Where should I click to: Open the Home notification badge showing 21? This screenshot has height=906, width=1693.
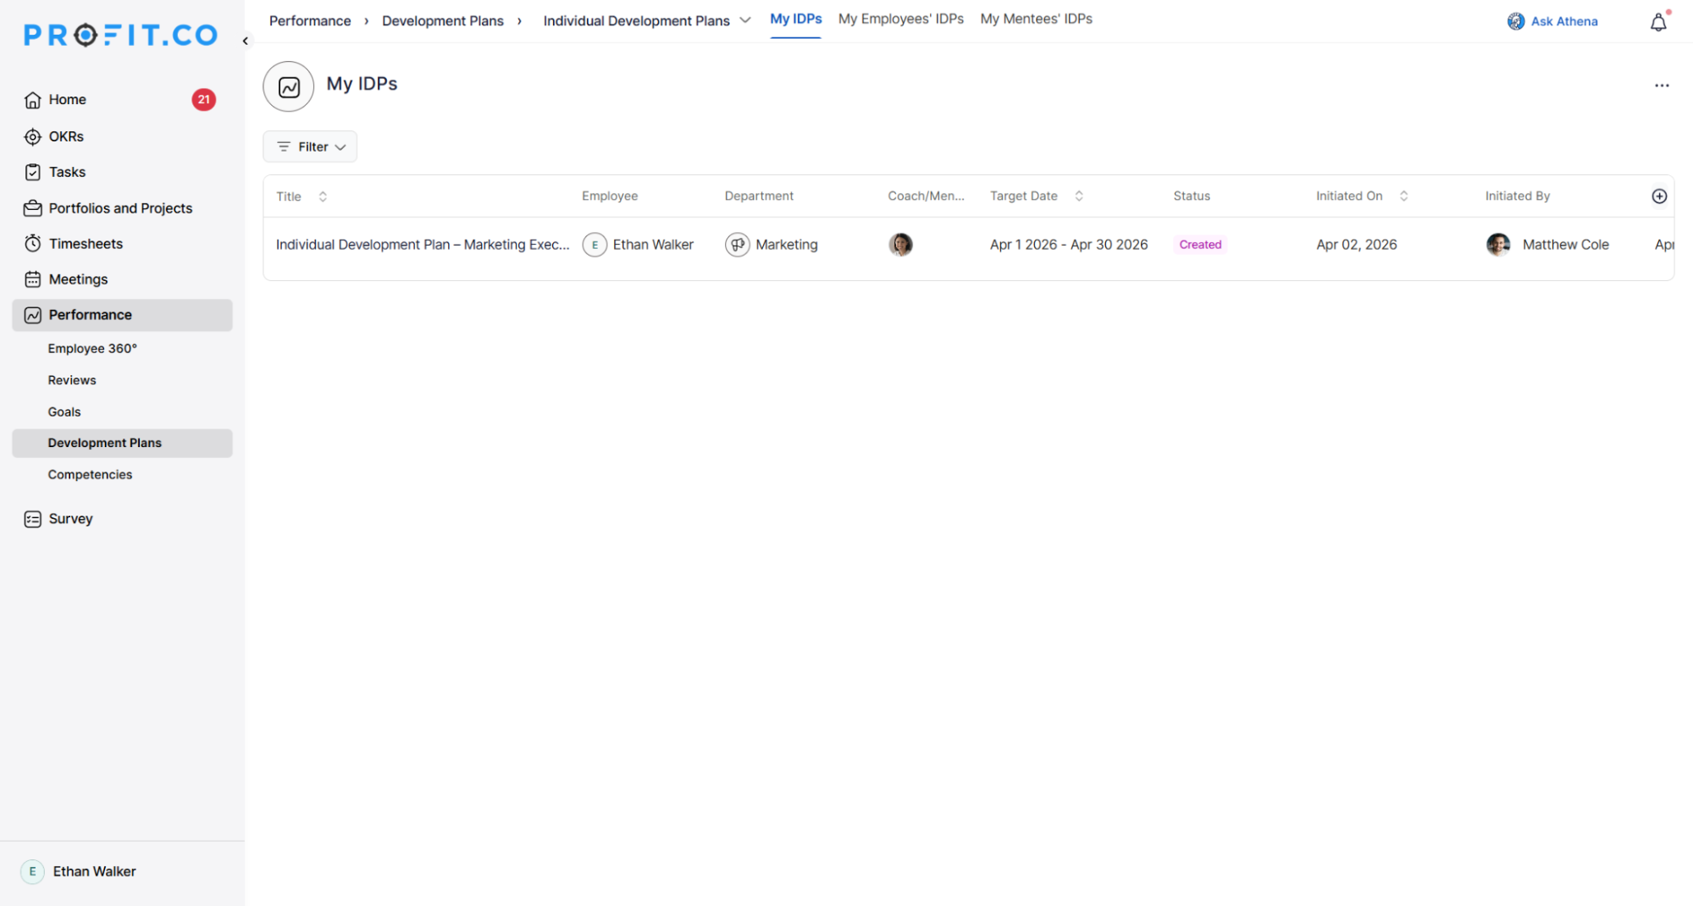click(203, 100)
